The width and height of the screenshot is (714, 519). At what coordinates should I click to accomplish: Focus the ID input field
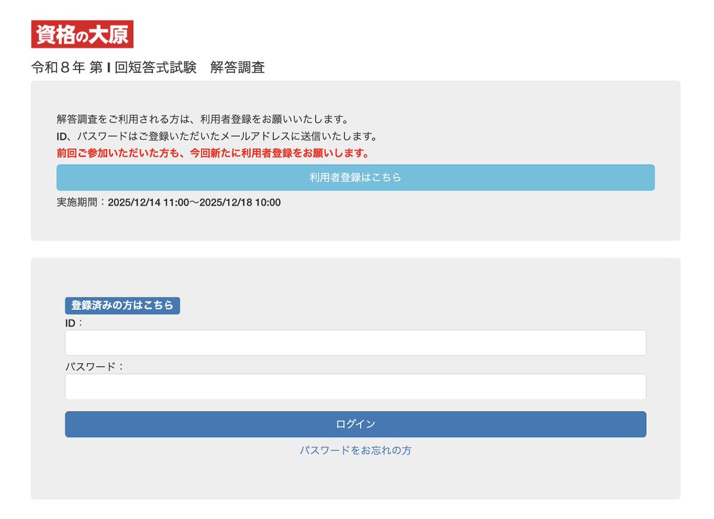pyautogui.click(x=355, y=343)
